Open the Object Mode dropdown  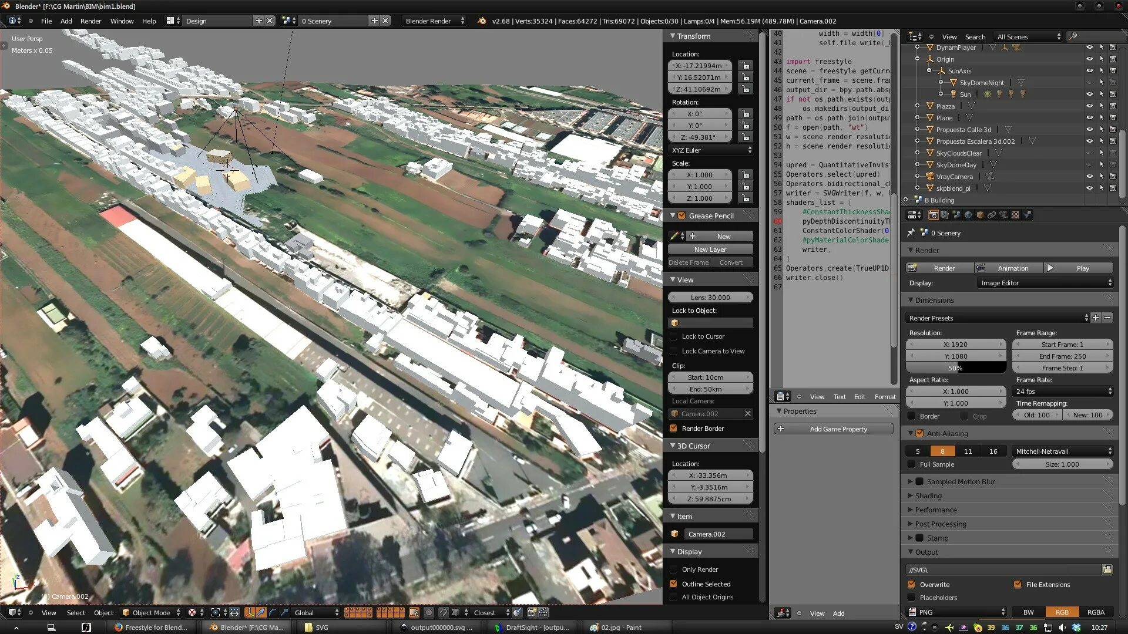pyautogui.click(x=151, y=612)
